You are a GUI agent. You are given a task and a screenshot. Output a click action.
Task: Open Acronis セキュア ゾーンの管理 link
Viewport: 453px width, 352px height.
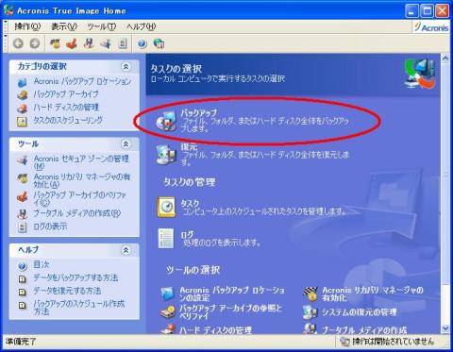click(81, 162)
